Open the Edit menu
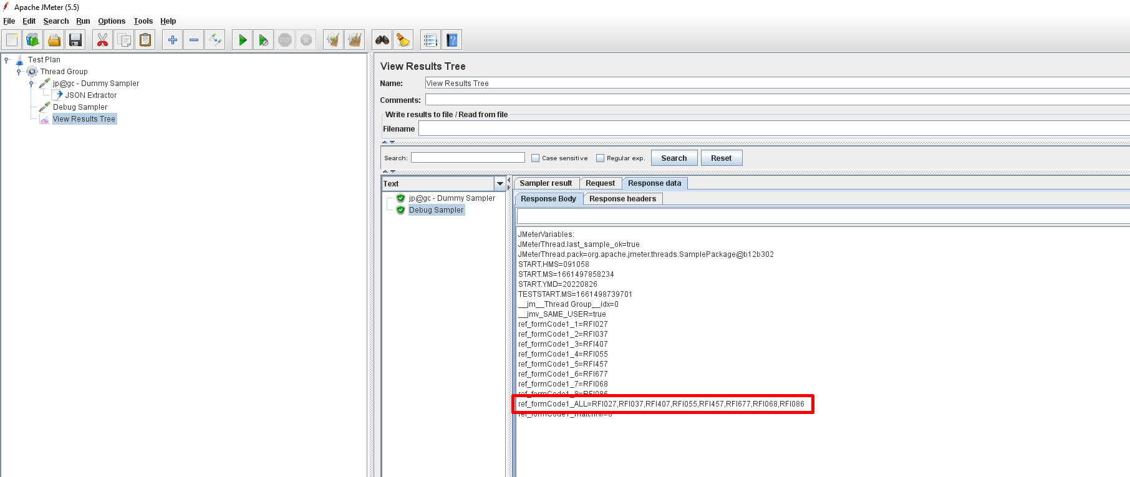The width and height of the screenshot is (1130, 477). point(29,21)
